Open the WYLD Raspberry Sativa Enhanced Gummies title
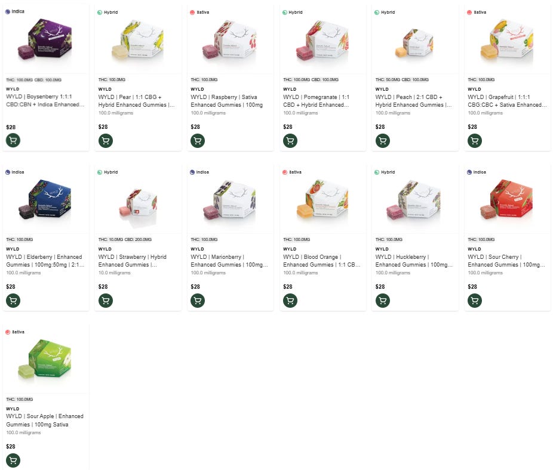 tap(227, 101)
